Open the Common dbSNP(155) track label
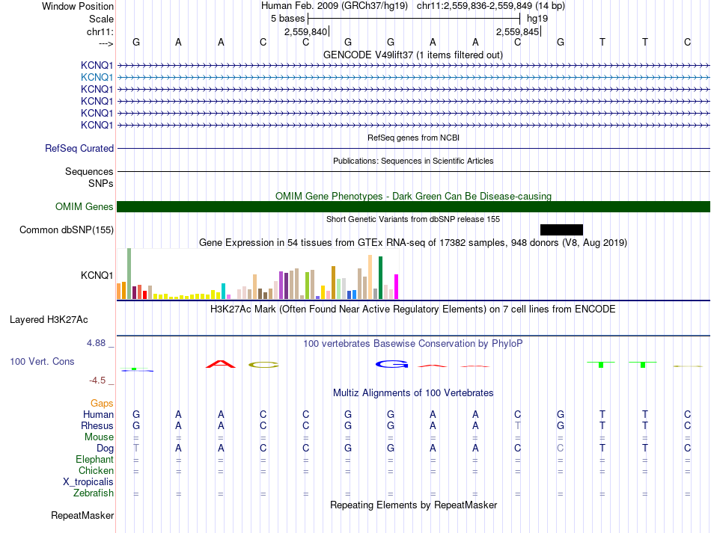Image resolution: width=711 pixels, height=533 pixels. tap(67, 230)
